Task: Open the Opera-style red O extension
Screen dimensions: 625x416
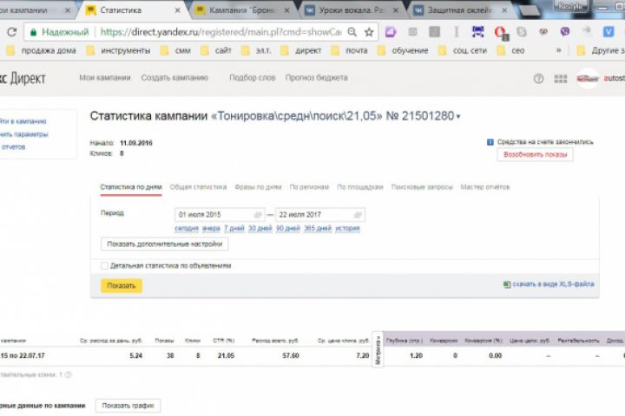Action: [x=500, y=32]
